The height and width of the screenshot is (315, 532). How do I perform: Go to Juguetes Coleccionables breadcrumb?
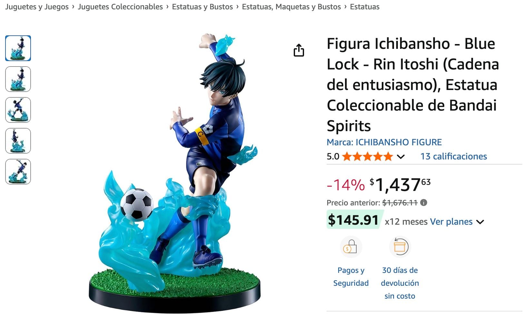(x=120, y=7)
